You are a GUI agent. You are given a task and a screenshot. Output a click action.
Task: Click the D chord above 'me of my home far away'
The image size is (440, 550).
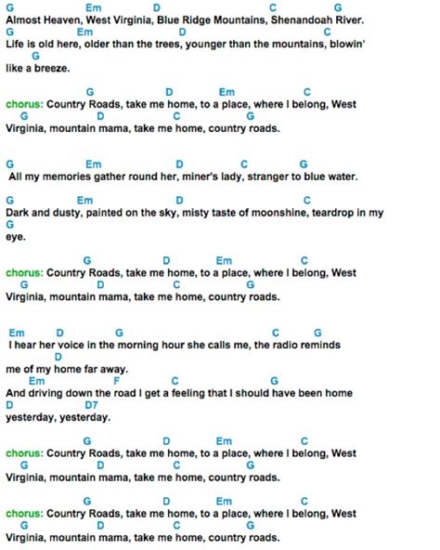58,357
